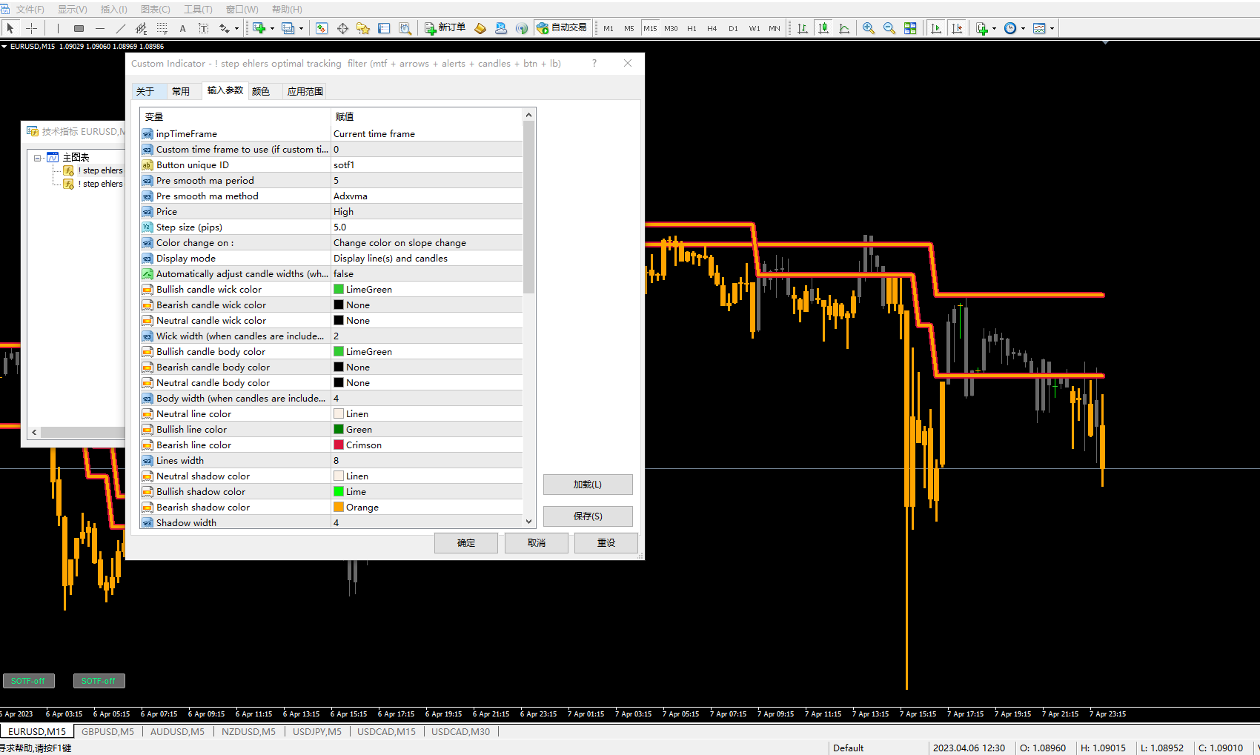Open the profiles dropdown arrow

pyautogui.click(x=301, y=29)
